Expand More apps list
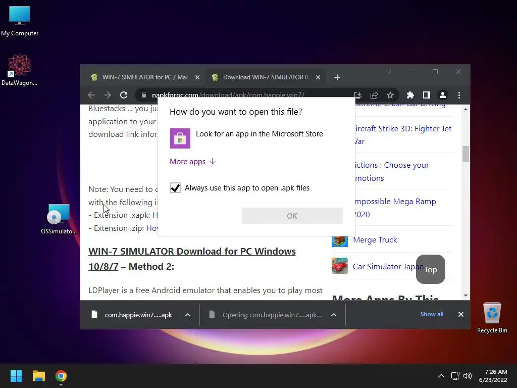The image size is (517, 388). [x=192, y=161]
